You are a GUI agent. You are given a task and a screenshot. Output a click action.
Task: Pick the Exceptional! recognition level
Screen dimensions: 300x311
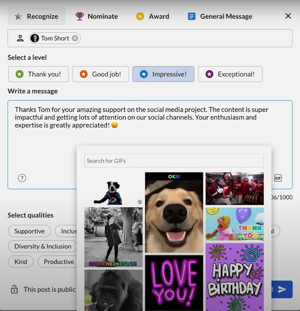pos(230,74)
